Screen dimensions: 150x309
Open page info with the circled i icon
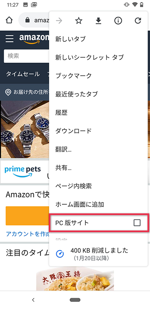[118, 21]
